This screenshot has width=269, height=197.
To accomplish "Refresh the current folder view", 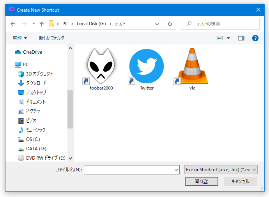I will coord(170,24).
